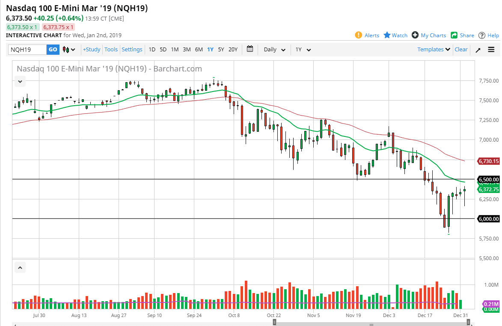Click the Clear link
Screen dimensions: 502x326
pyautogui.click(x=461, y=49)
